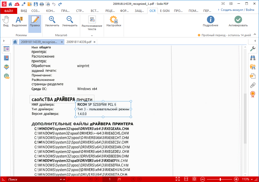Click the Уменьшить zoom out magnifier
This screenshot has width=259, height=182.
pyautogui.click(x=70, y=22)
